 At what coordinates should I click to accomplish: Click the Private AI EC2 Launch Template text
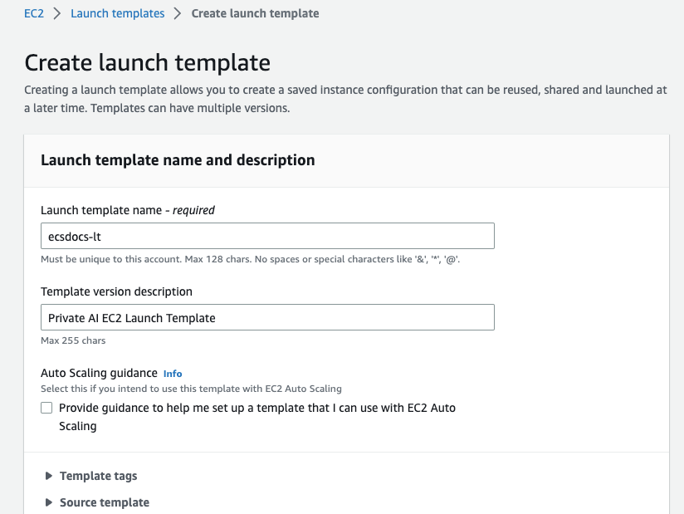pos(133,317)
